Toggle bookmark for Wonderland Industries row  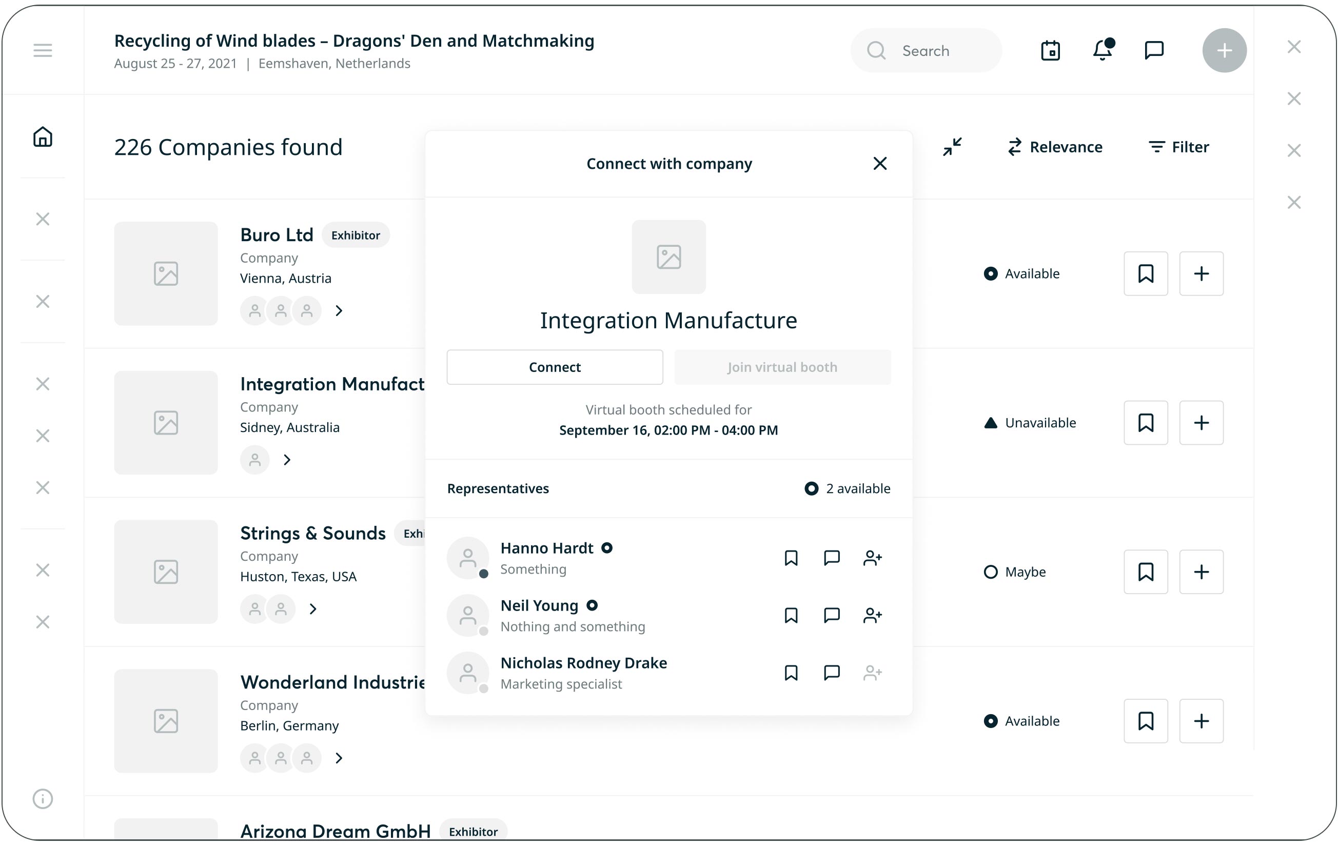coord(1146,720)
